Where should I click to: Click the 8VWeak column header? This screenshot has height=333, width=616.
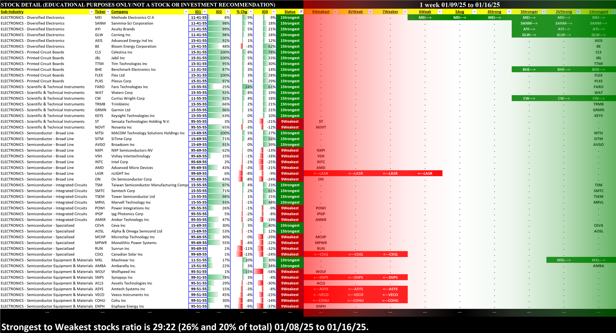point(355,12)
